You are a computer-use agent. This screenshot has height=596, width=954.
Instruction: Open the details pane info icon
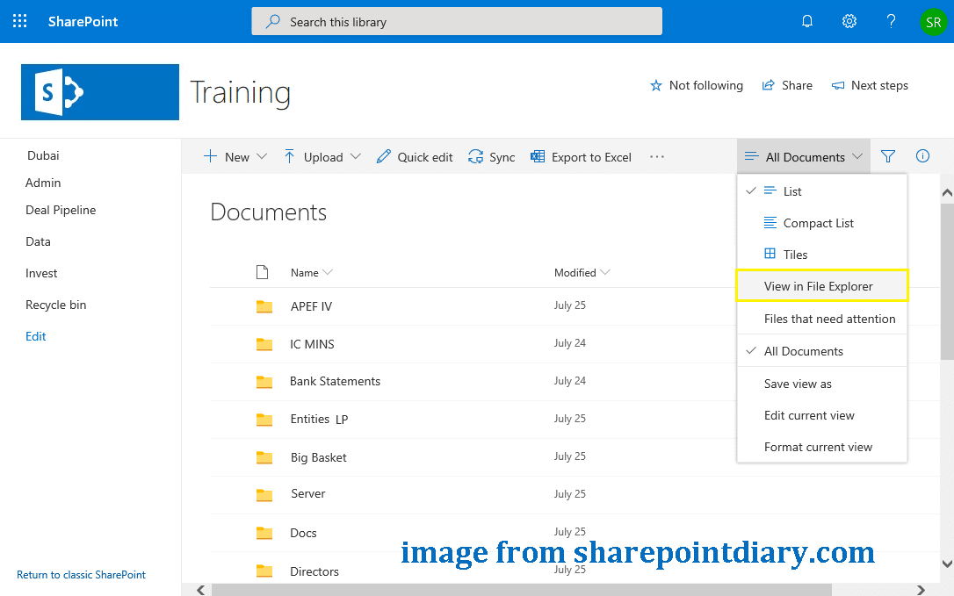click(x=922, y=156)
